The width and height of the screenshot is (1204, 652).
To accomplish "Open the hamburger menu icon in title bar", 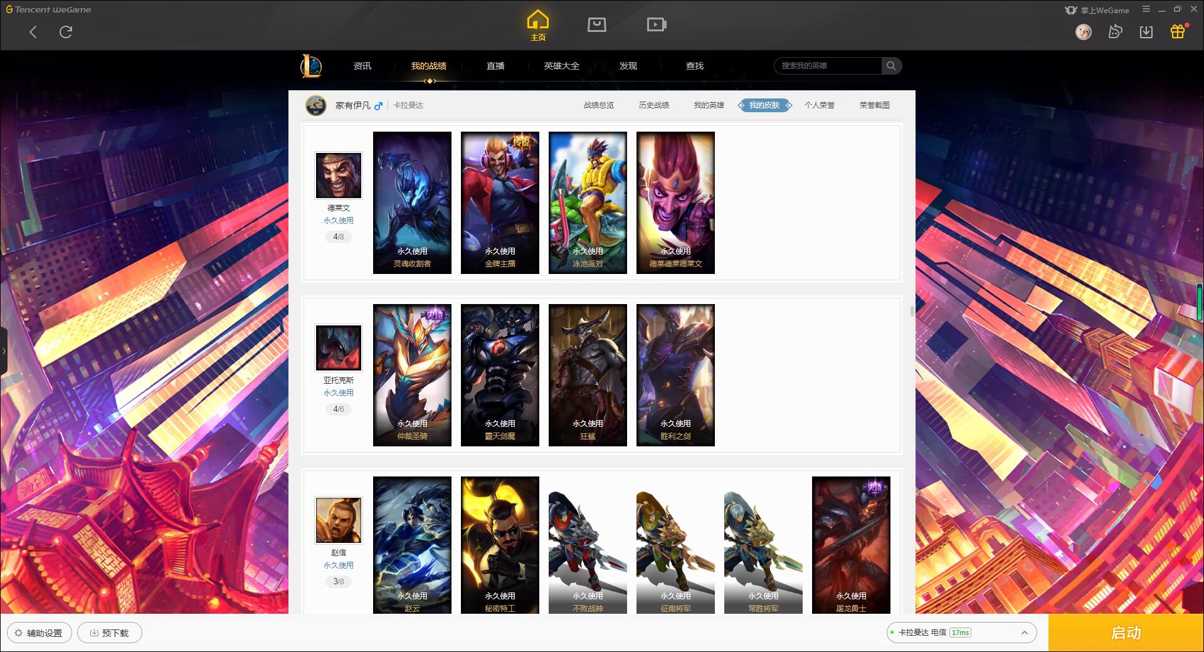I will (1146, 9).
